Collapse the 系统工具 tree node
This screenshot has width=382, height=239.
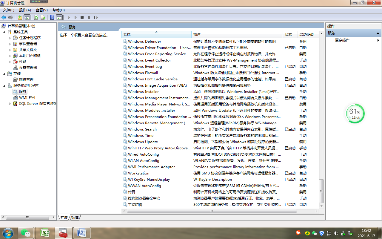4,32
